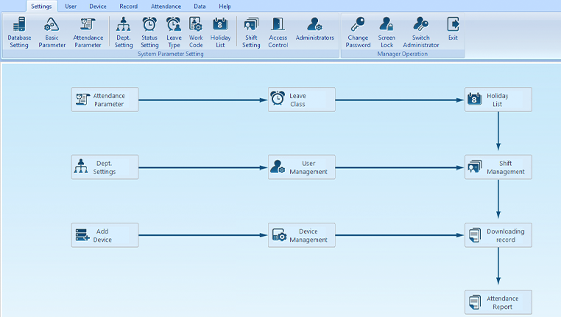This screenshot has height=317, width=561.
Task: Open Database Setting in the ribbon
Action: click(x=19, y=32)
